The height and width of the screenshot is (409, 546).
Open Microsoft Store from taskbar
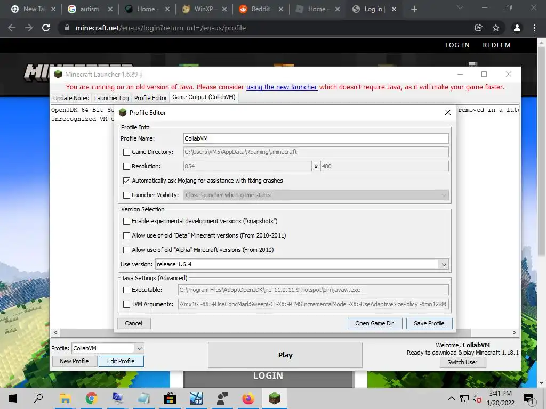click(x=170, y=398)
